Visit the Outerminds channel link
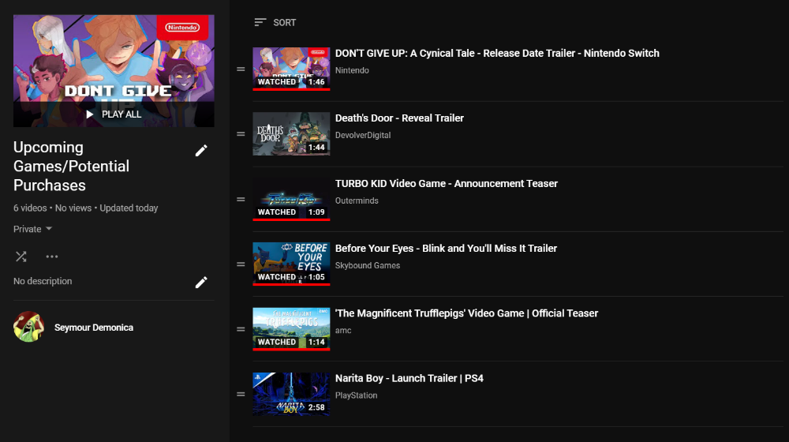The height and width of the screenshot is (442, 789). pyautogui.click(x=357, y=200)
